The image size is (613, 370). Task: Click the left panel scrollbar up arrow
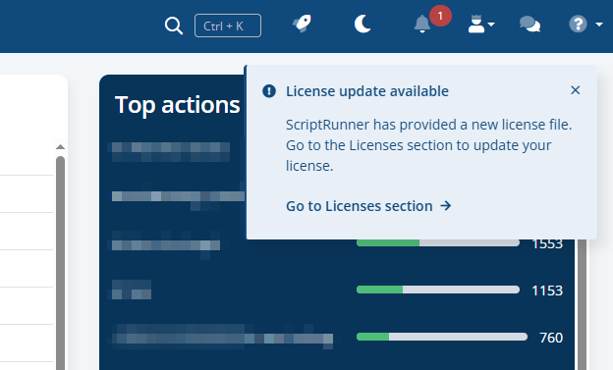pos(60,147)
